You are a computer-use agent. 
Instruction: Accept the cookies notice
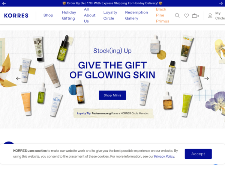(x=198, y=154)
